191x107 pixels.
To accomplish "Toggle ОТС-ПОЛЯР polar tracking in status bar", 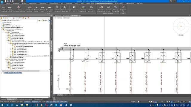I will (x=42, y=102).
